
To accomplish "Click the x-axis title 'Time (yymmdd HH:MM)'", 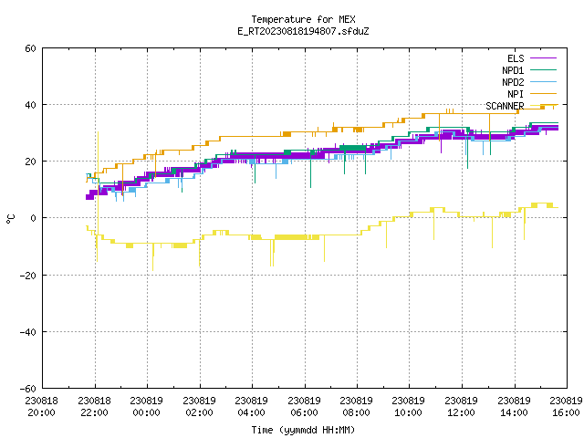I will (303, 430).
